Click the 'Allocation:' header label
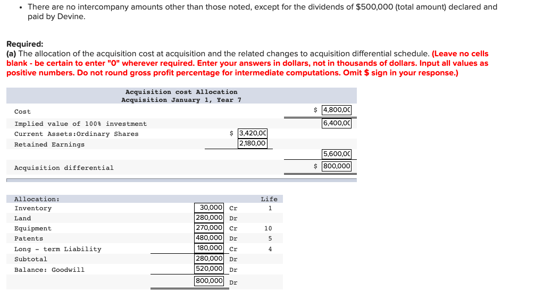The height and width of the screenshot is (292, 543). coord(37,199)
